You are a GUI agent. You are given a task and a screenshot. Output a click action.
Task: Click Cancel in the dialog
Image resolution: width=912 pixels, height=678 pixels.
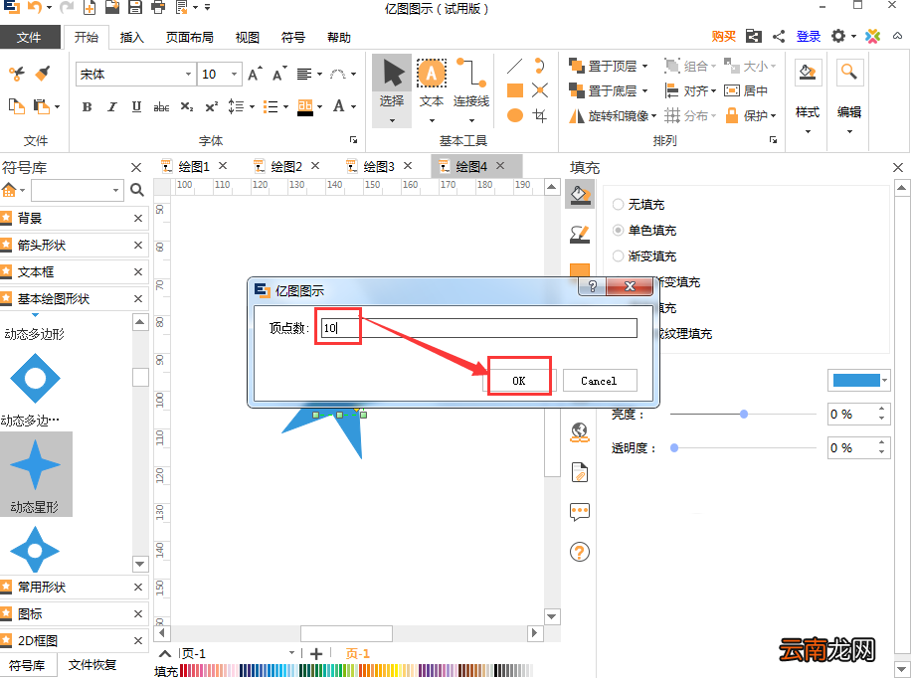click(x=599, y=381)
